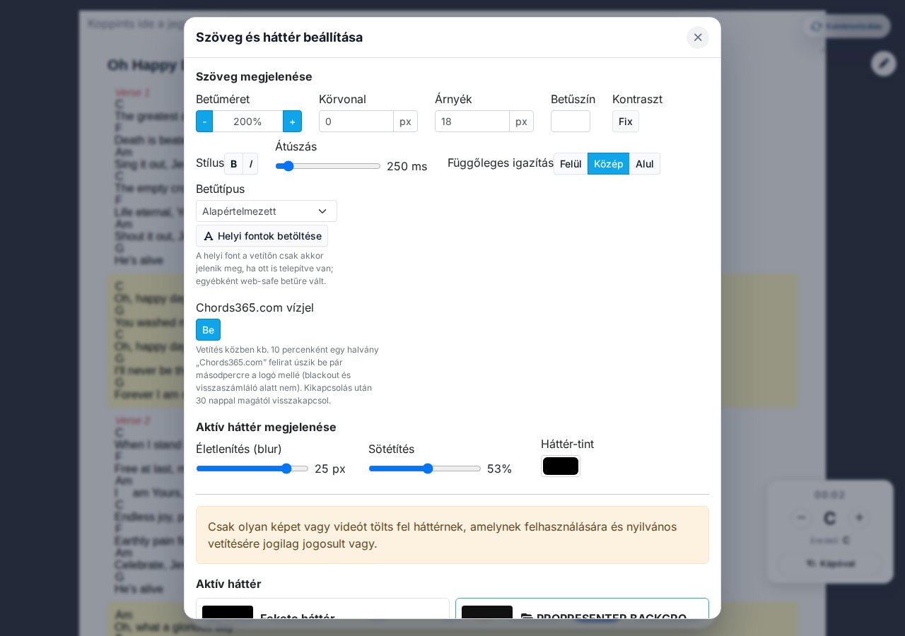
Task: Click the pencil edit icon at top right
Action: click(x=884, y=64)
